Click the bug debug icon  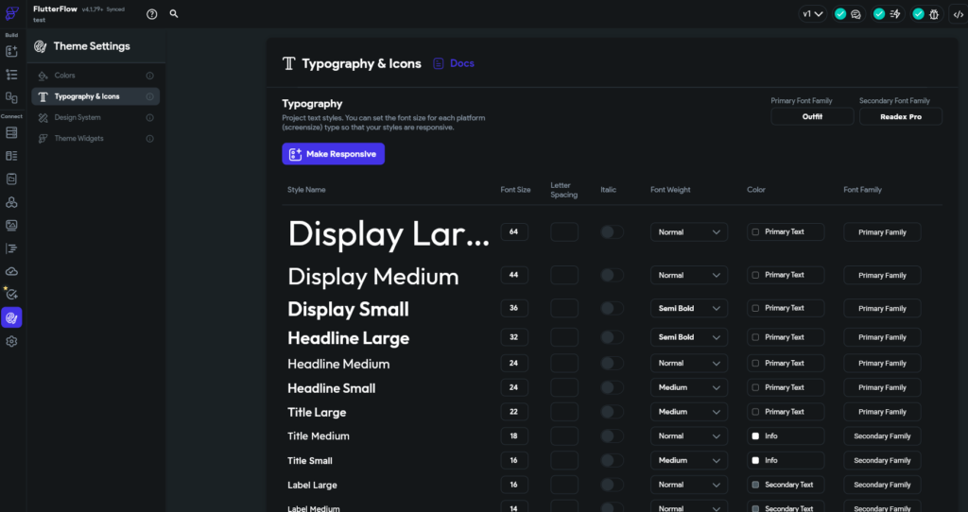coord(933,14)
